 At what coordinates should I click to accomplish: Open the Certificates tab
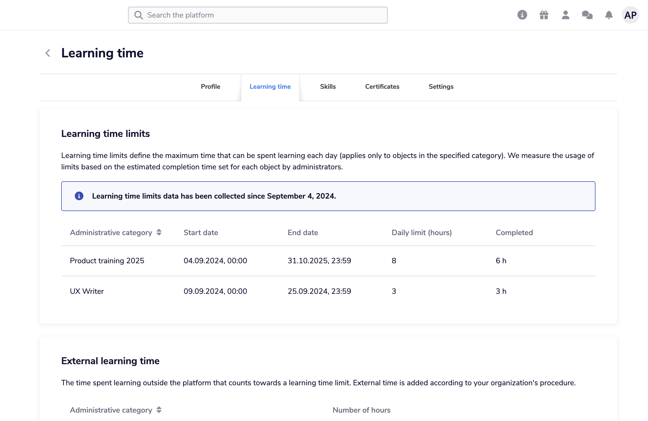(x=382, y=87)
